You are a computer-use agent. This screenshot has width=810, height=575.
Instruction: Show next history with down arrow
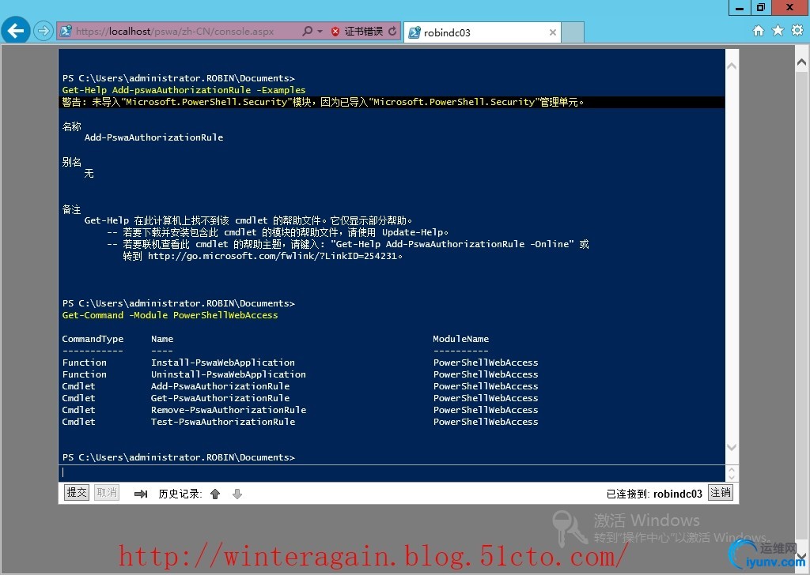pos(237,494)
